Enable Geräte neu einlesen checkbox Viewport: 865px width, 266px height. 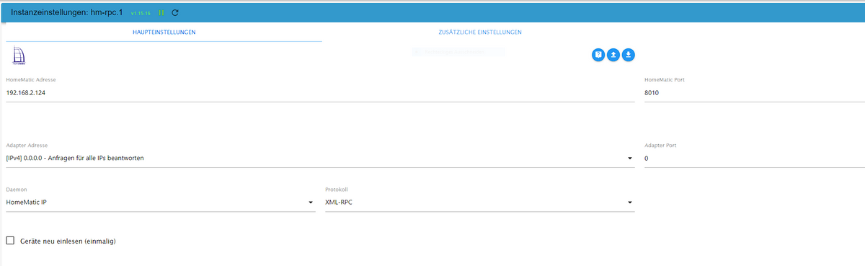tap(10, 241)
